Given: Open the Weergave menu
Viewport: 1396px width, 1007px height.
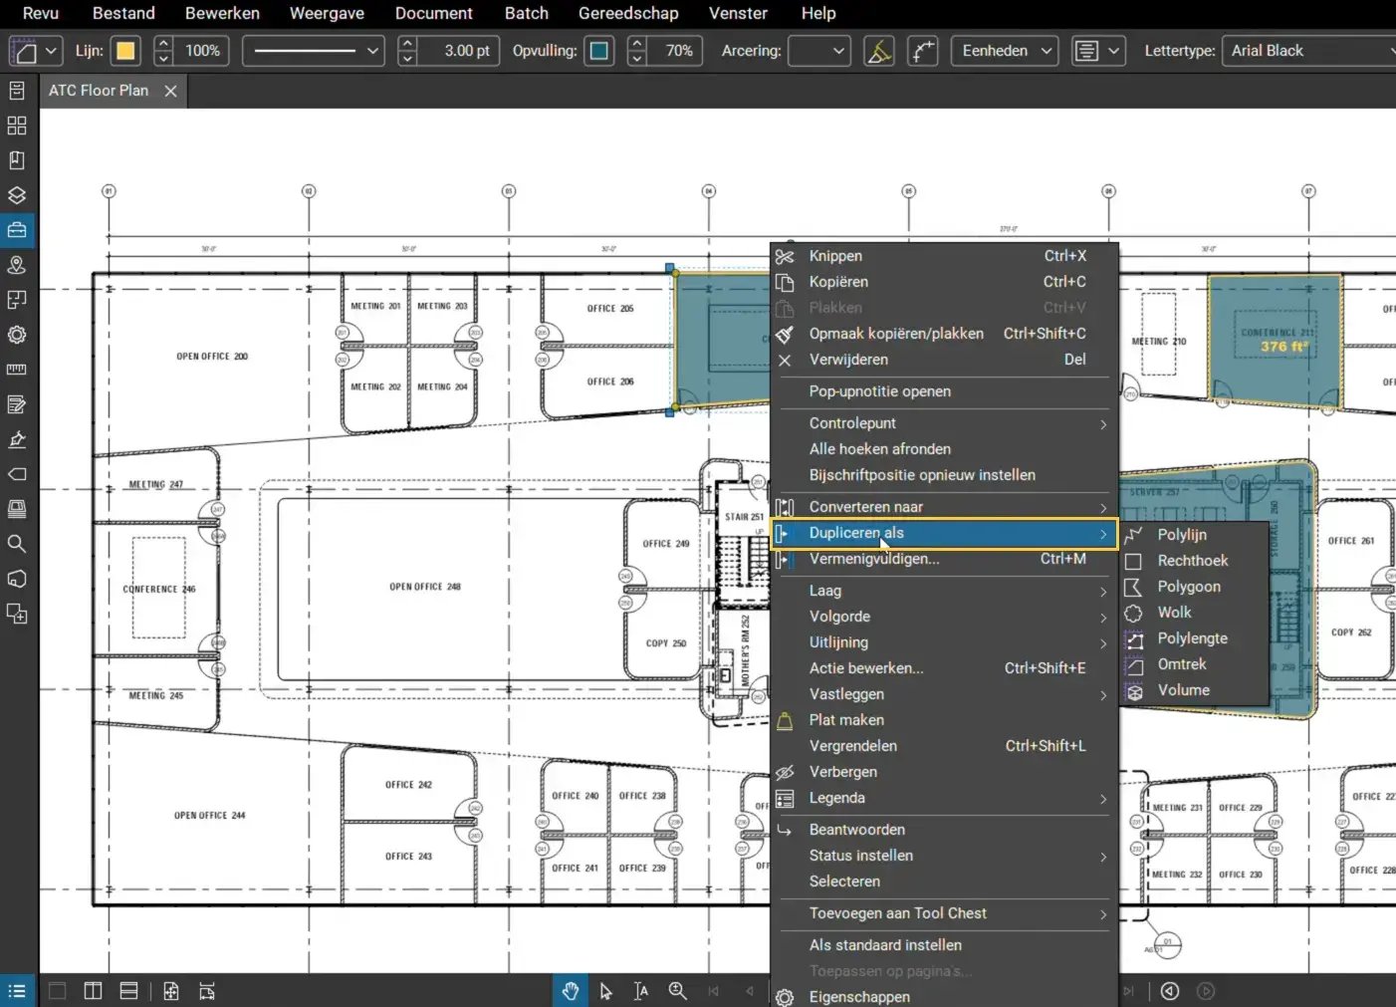Looking at the screenshot, I should 327,13.
